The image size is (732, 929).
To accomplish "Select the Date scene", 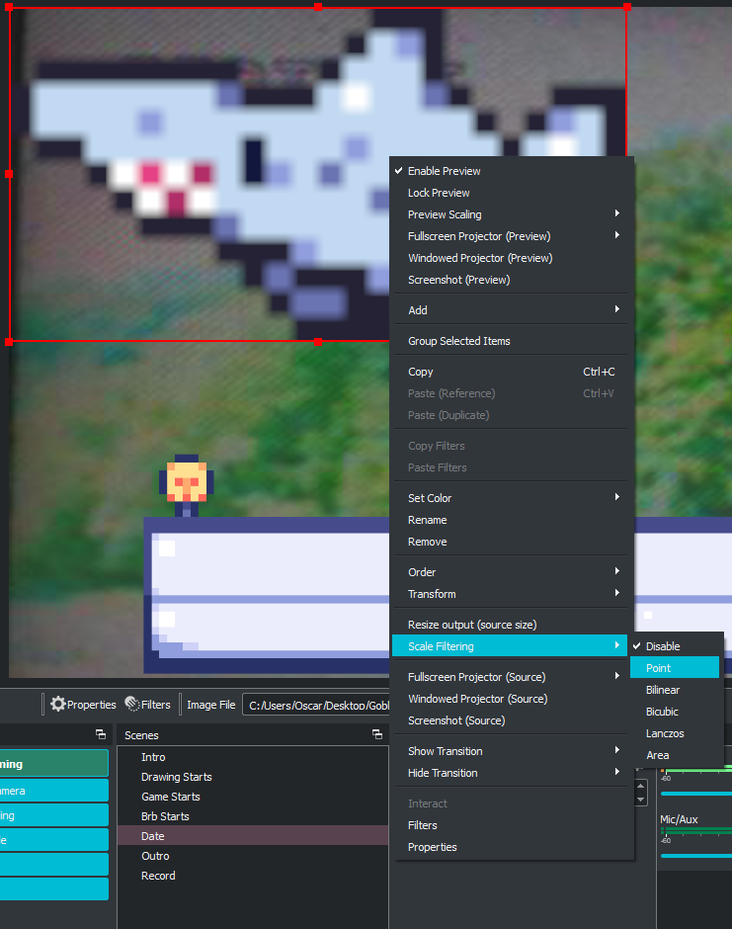I will pyautogui.click(x=253, y=836).
